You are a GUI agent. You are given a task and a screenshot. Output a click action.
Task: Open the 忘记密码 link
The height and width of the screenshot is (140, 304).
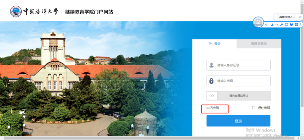click(213, 108)
